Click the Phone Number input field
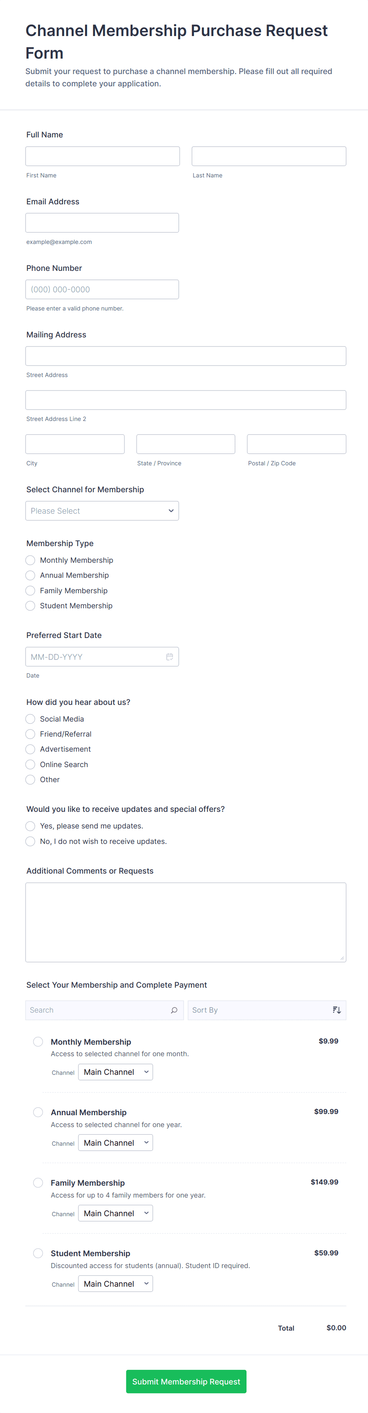Screen dimensions: 368x1413 (x=102, y=289)
